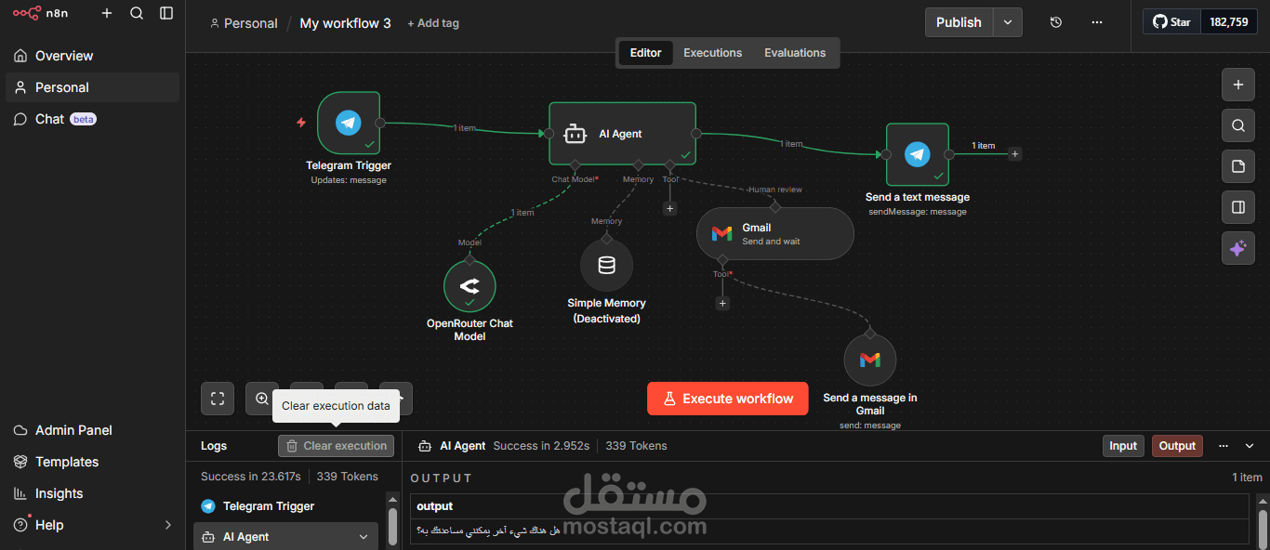Viewport: 1270px width, 550px height.
Task: Collapse the sidebar with the panel icon
Action: point(166,13)
